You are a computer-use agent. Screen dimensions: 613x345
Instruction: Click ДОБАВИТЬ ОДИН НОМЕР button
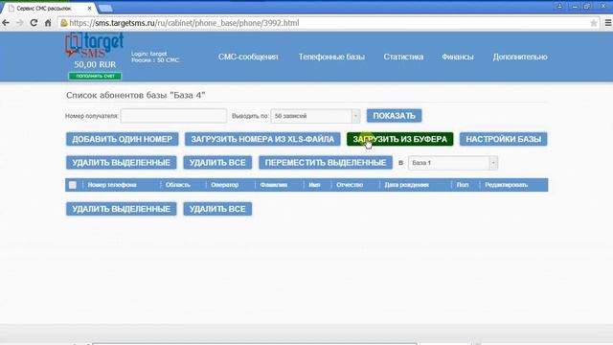tap(122, 139)
